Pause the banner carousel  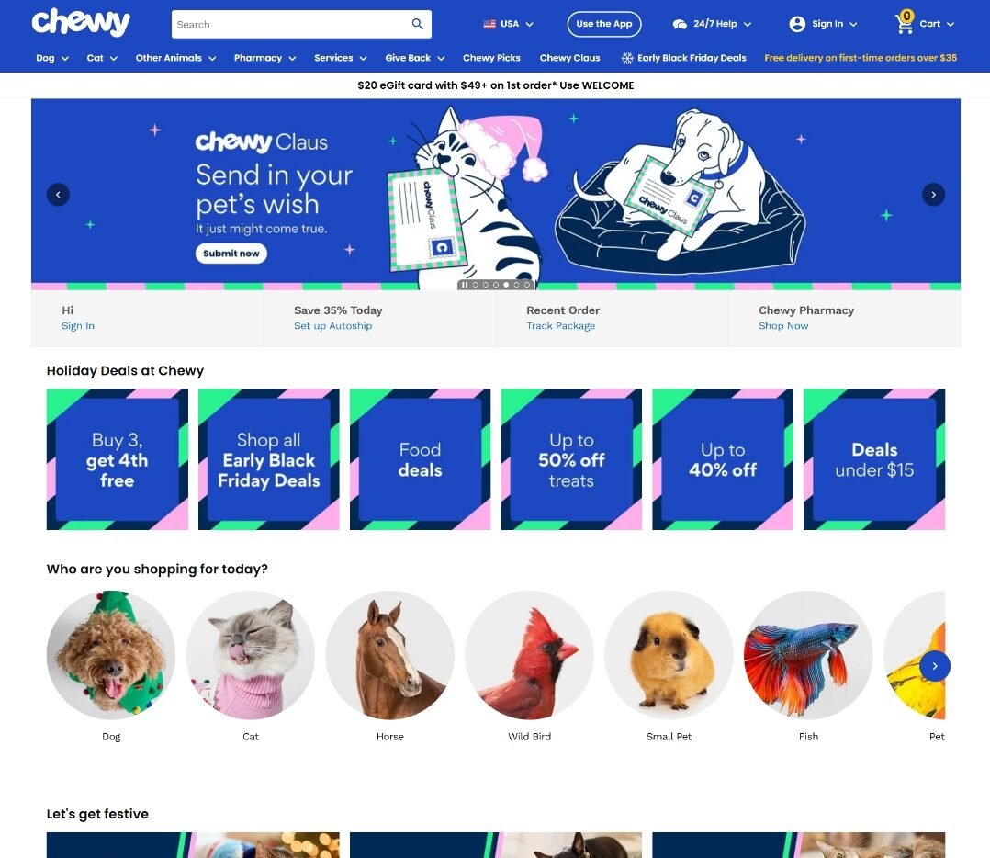(x=465, y=285)
